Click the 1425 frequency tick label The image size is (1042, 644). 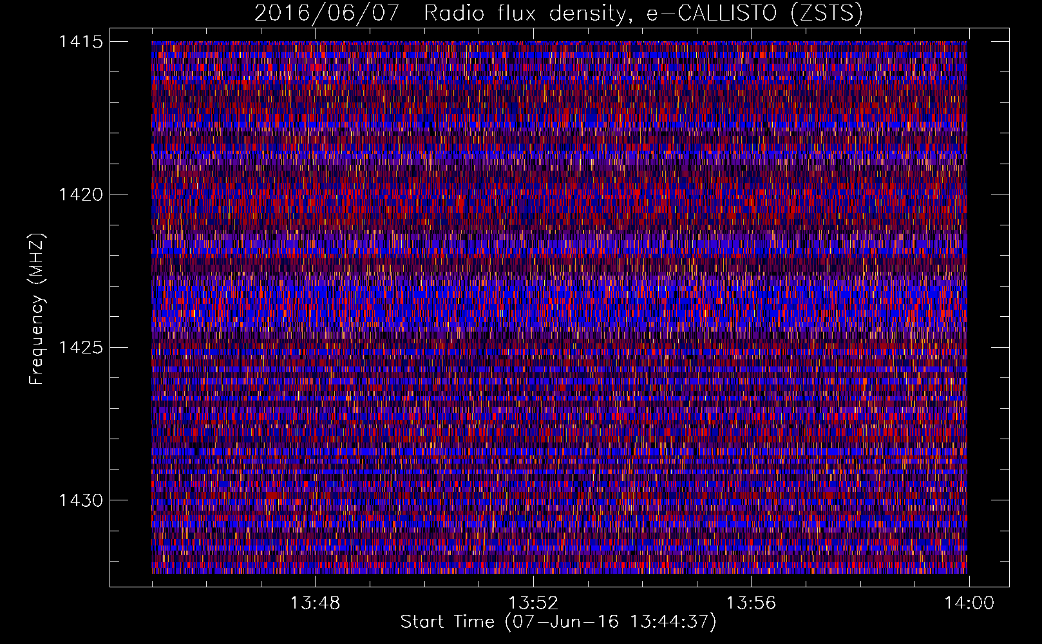point(81,348)
